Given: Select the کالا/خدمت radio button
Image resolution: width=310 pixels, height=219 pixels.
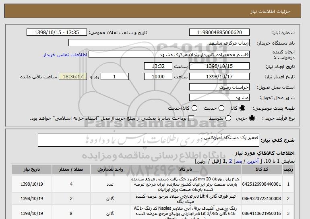Looking at the screenshot, I should coord(194,108).
